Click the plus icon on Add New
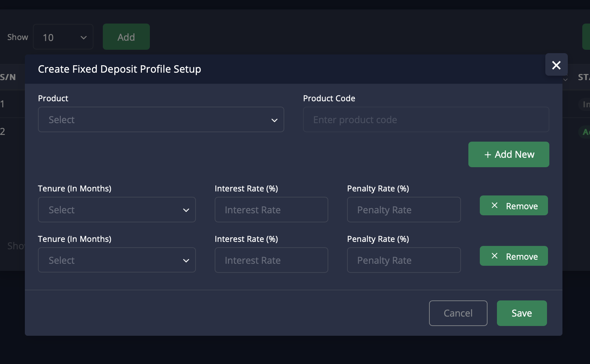The height and width of the screenshot is (364, 590). coord(488,155)
